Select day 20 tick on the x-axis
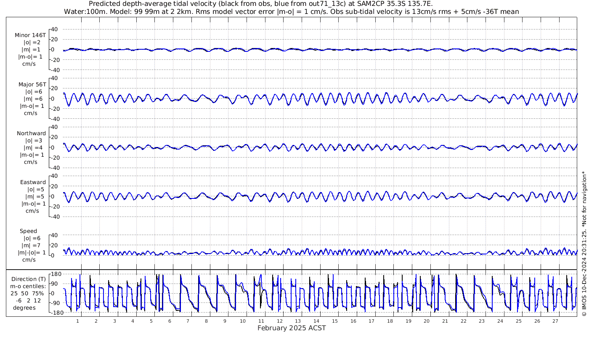The height and width of the screenshot is (337, 589). pos(427,321)
